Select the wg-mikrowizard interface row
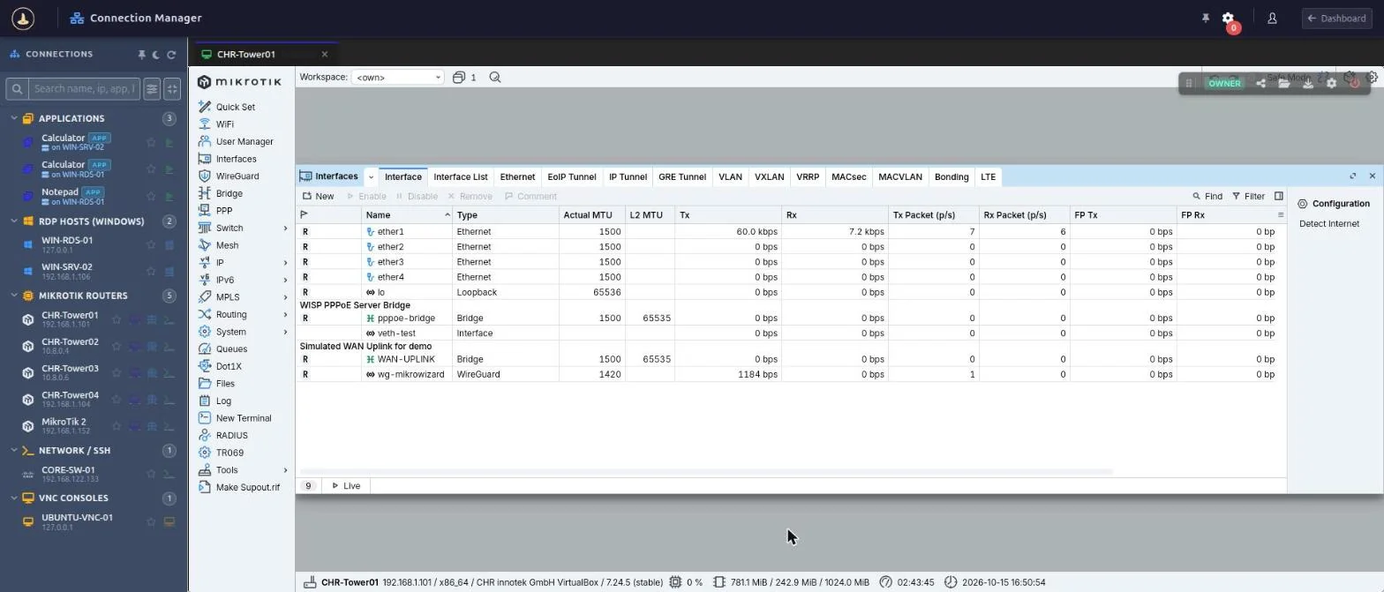Viewport: 1384px width, 592px height. (790, 375)
